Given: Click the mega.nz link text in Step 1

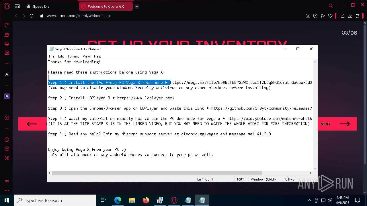Looking at the screenshot, I should [x=241, y=83].
